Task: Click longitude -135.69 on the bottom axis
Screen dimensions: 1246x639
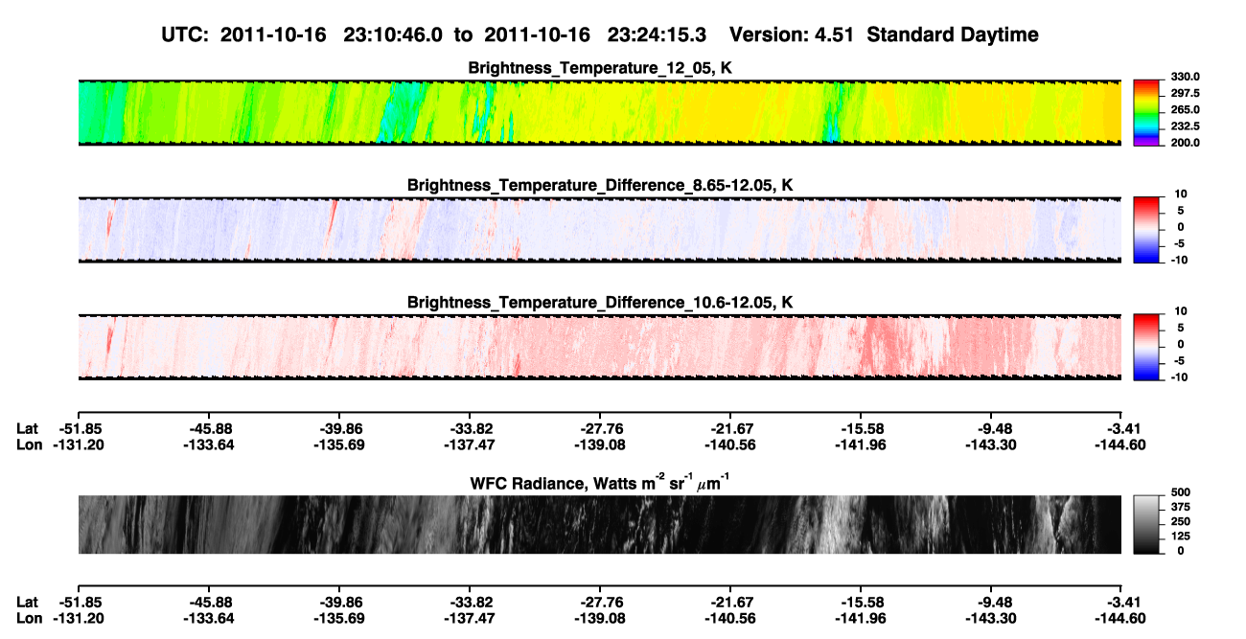Action: (339, 619)
